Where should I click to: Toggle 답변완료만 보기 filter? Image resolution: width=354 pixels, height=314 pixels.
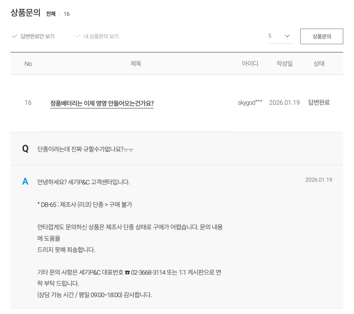click(33, 36)
